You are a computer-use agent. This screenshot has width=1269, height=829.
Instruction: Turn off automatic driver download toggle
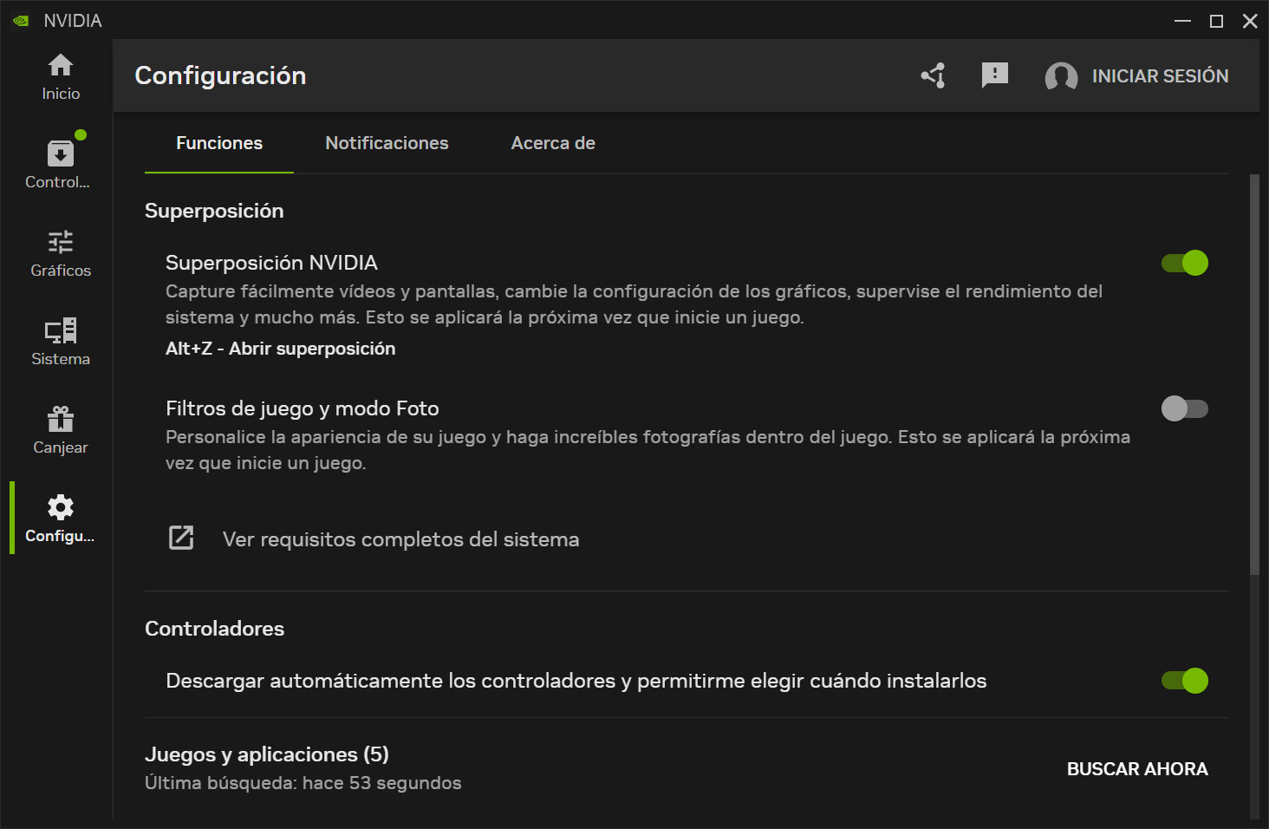1184,681
